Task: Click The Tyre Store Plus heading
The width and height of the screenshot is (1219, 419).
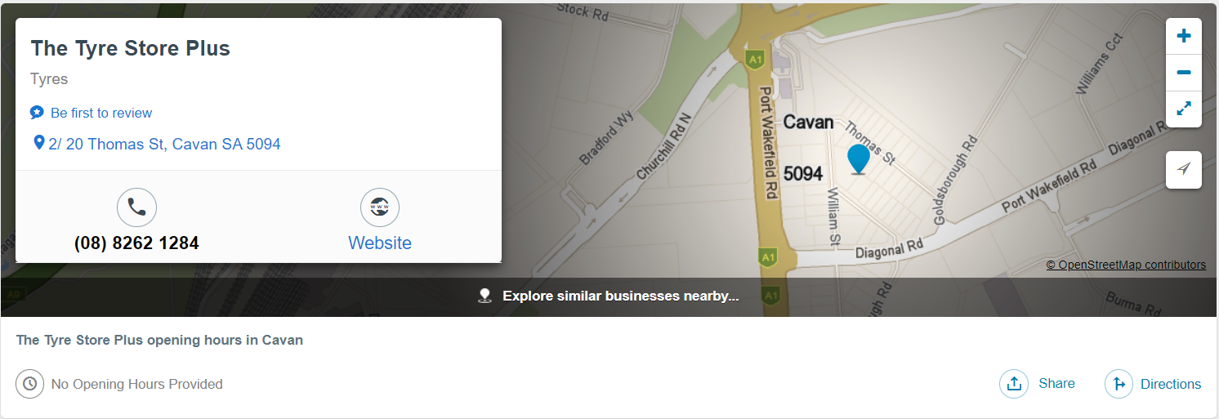Action: 131,48
